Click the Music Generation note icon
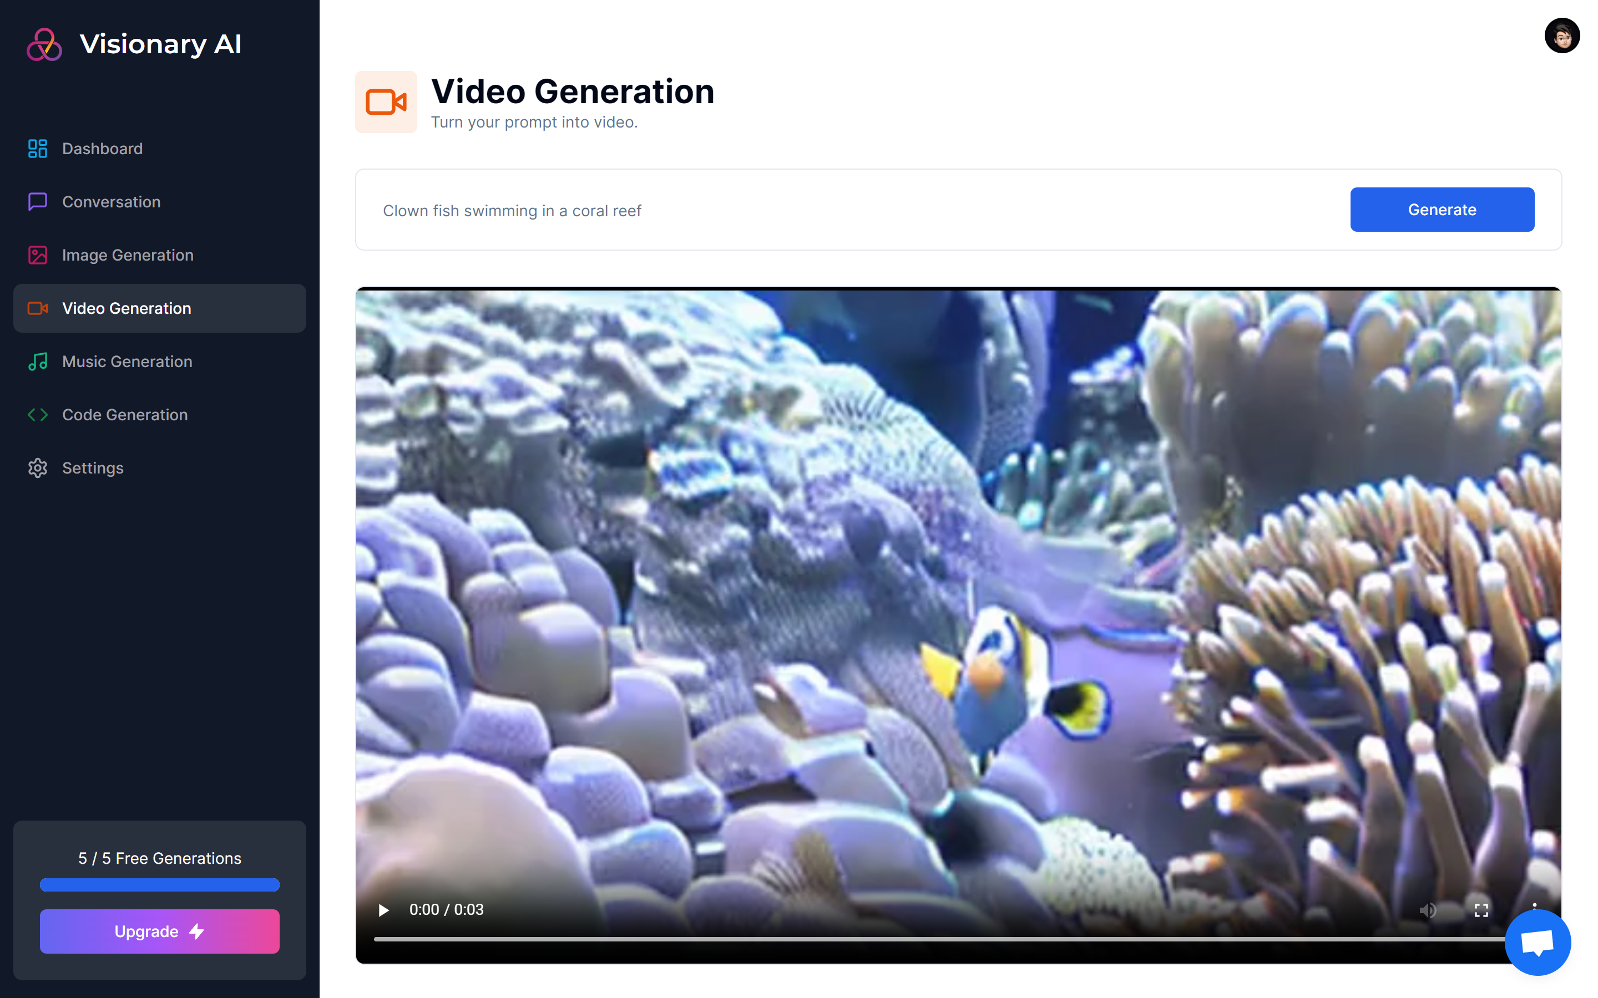This screenshot has height=998, width=1598. (x=38, y=361)
